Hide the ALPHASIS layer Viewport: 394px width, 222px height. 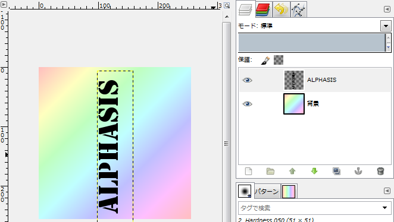[247, 80]
